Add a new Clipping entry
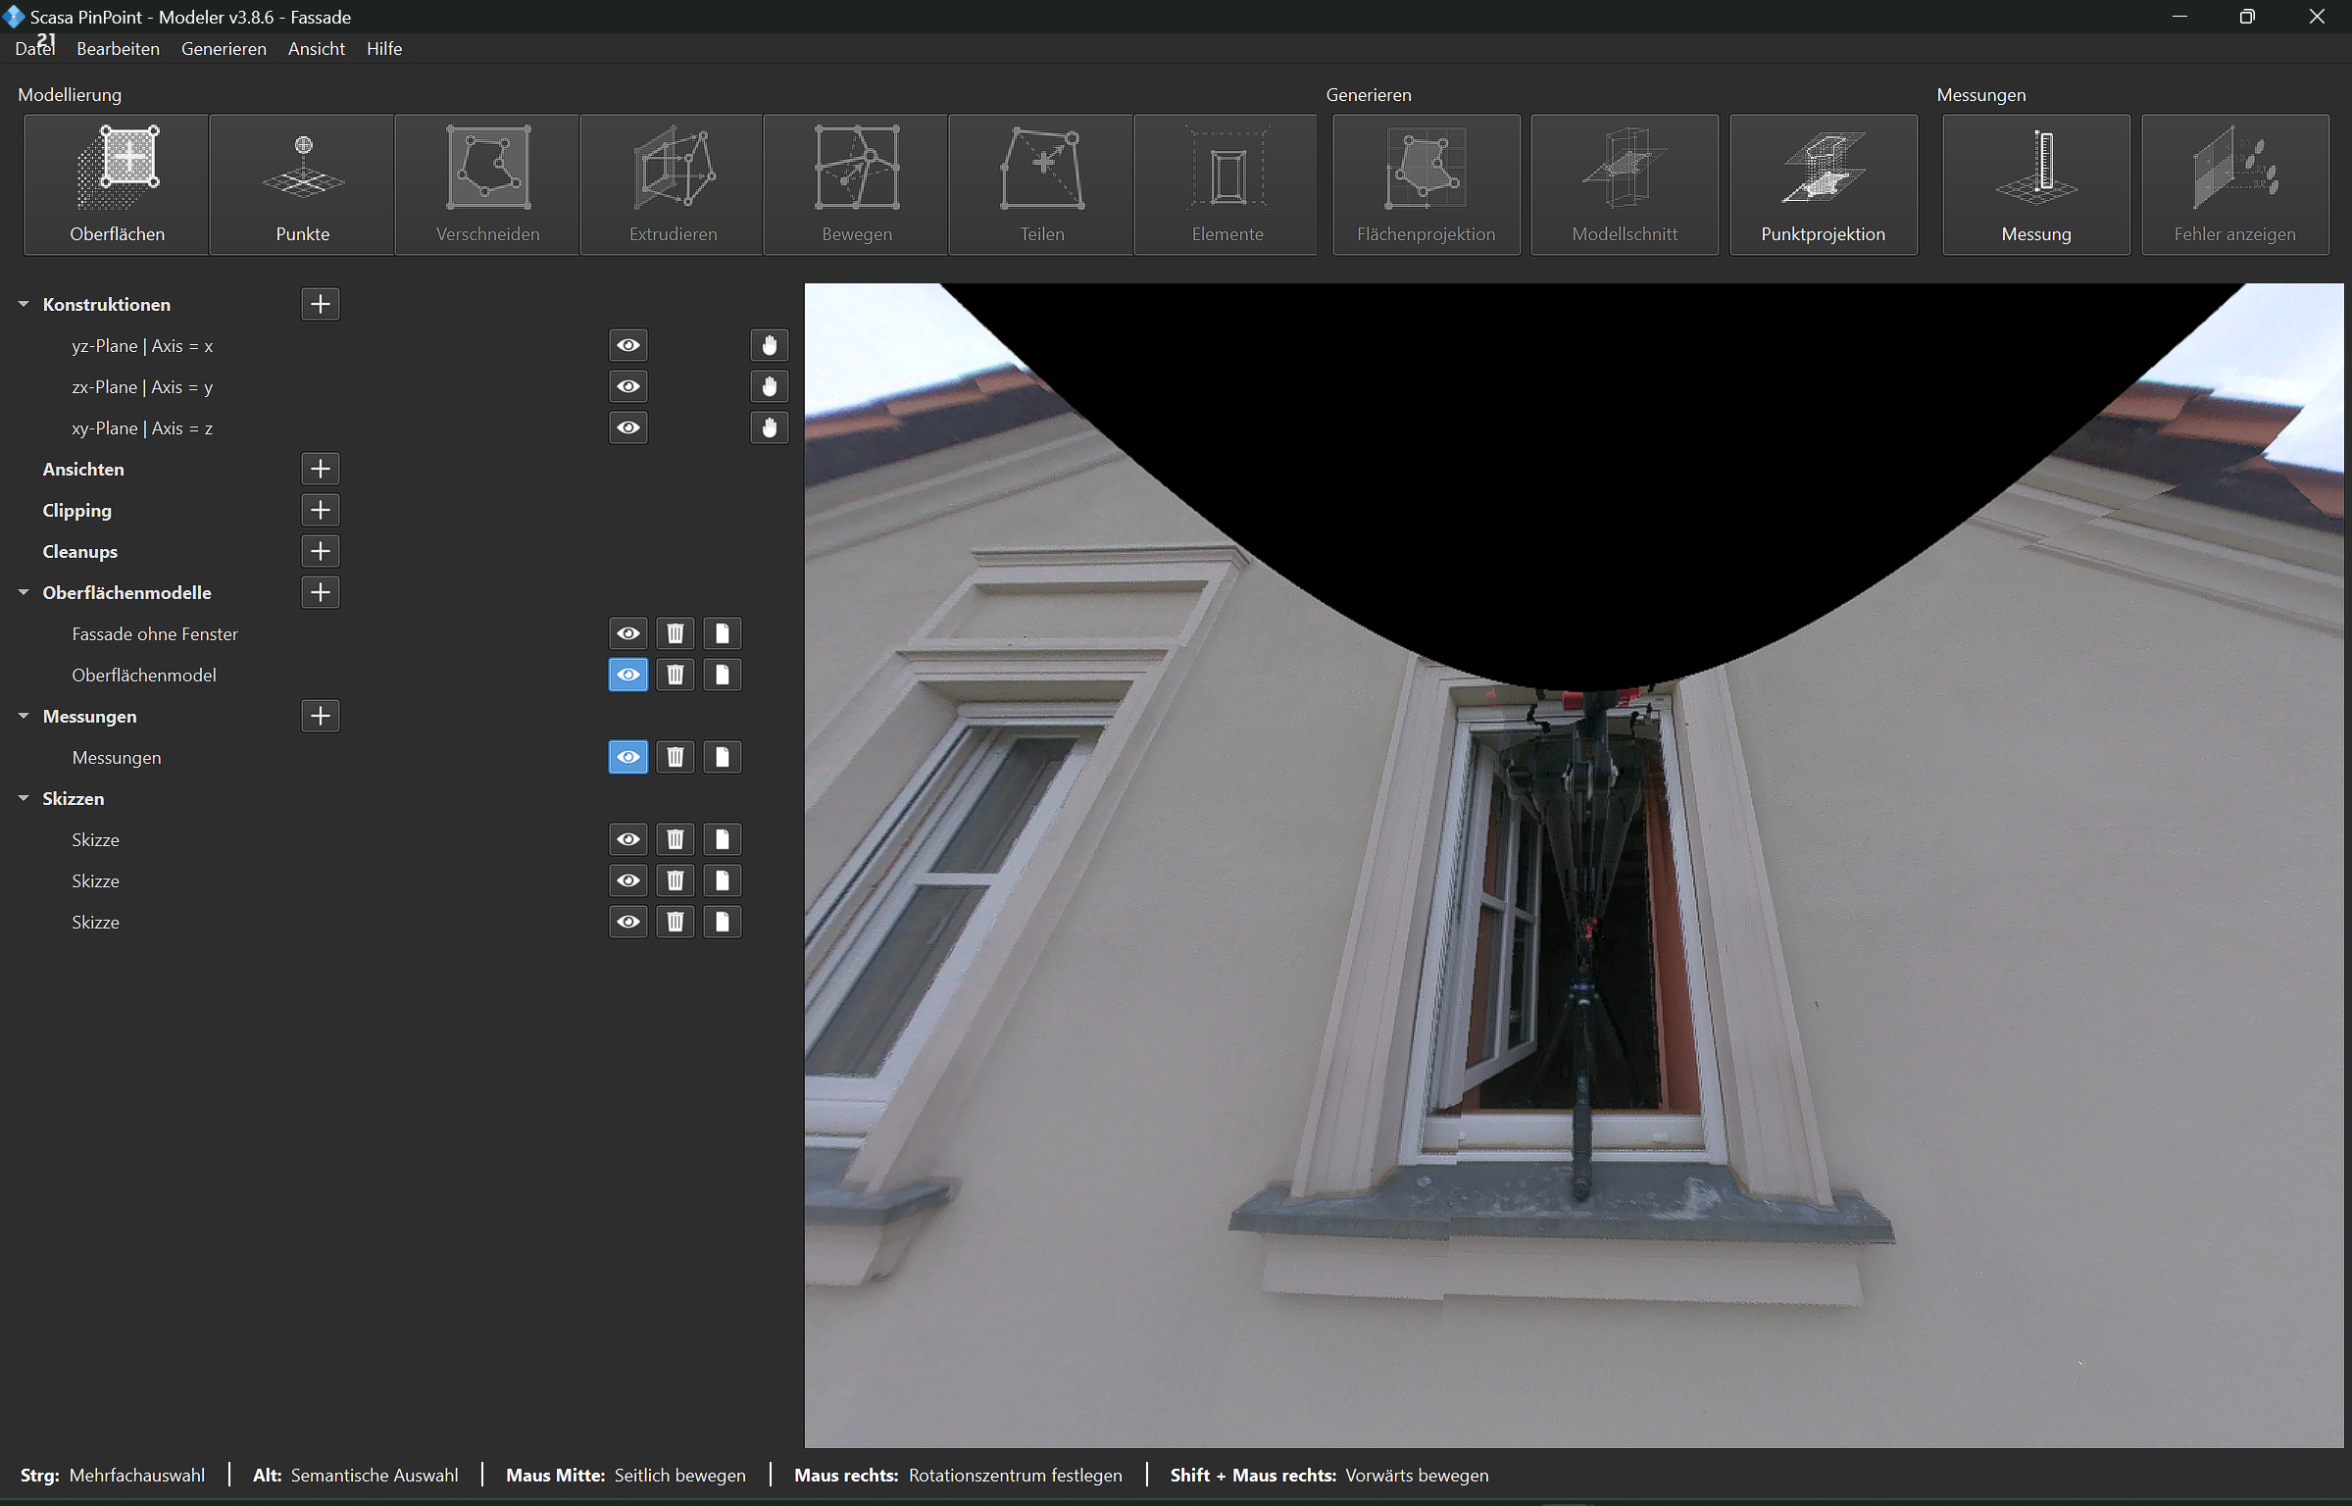The width and height of the screenshot is (2352, 1506). [x=320, y=510]
